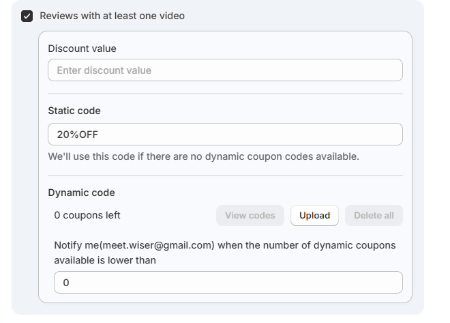Click the 'Dynamic code' section heading
This screenshot has width=450, height=323.
click(x=81, y=193)
